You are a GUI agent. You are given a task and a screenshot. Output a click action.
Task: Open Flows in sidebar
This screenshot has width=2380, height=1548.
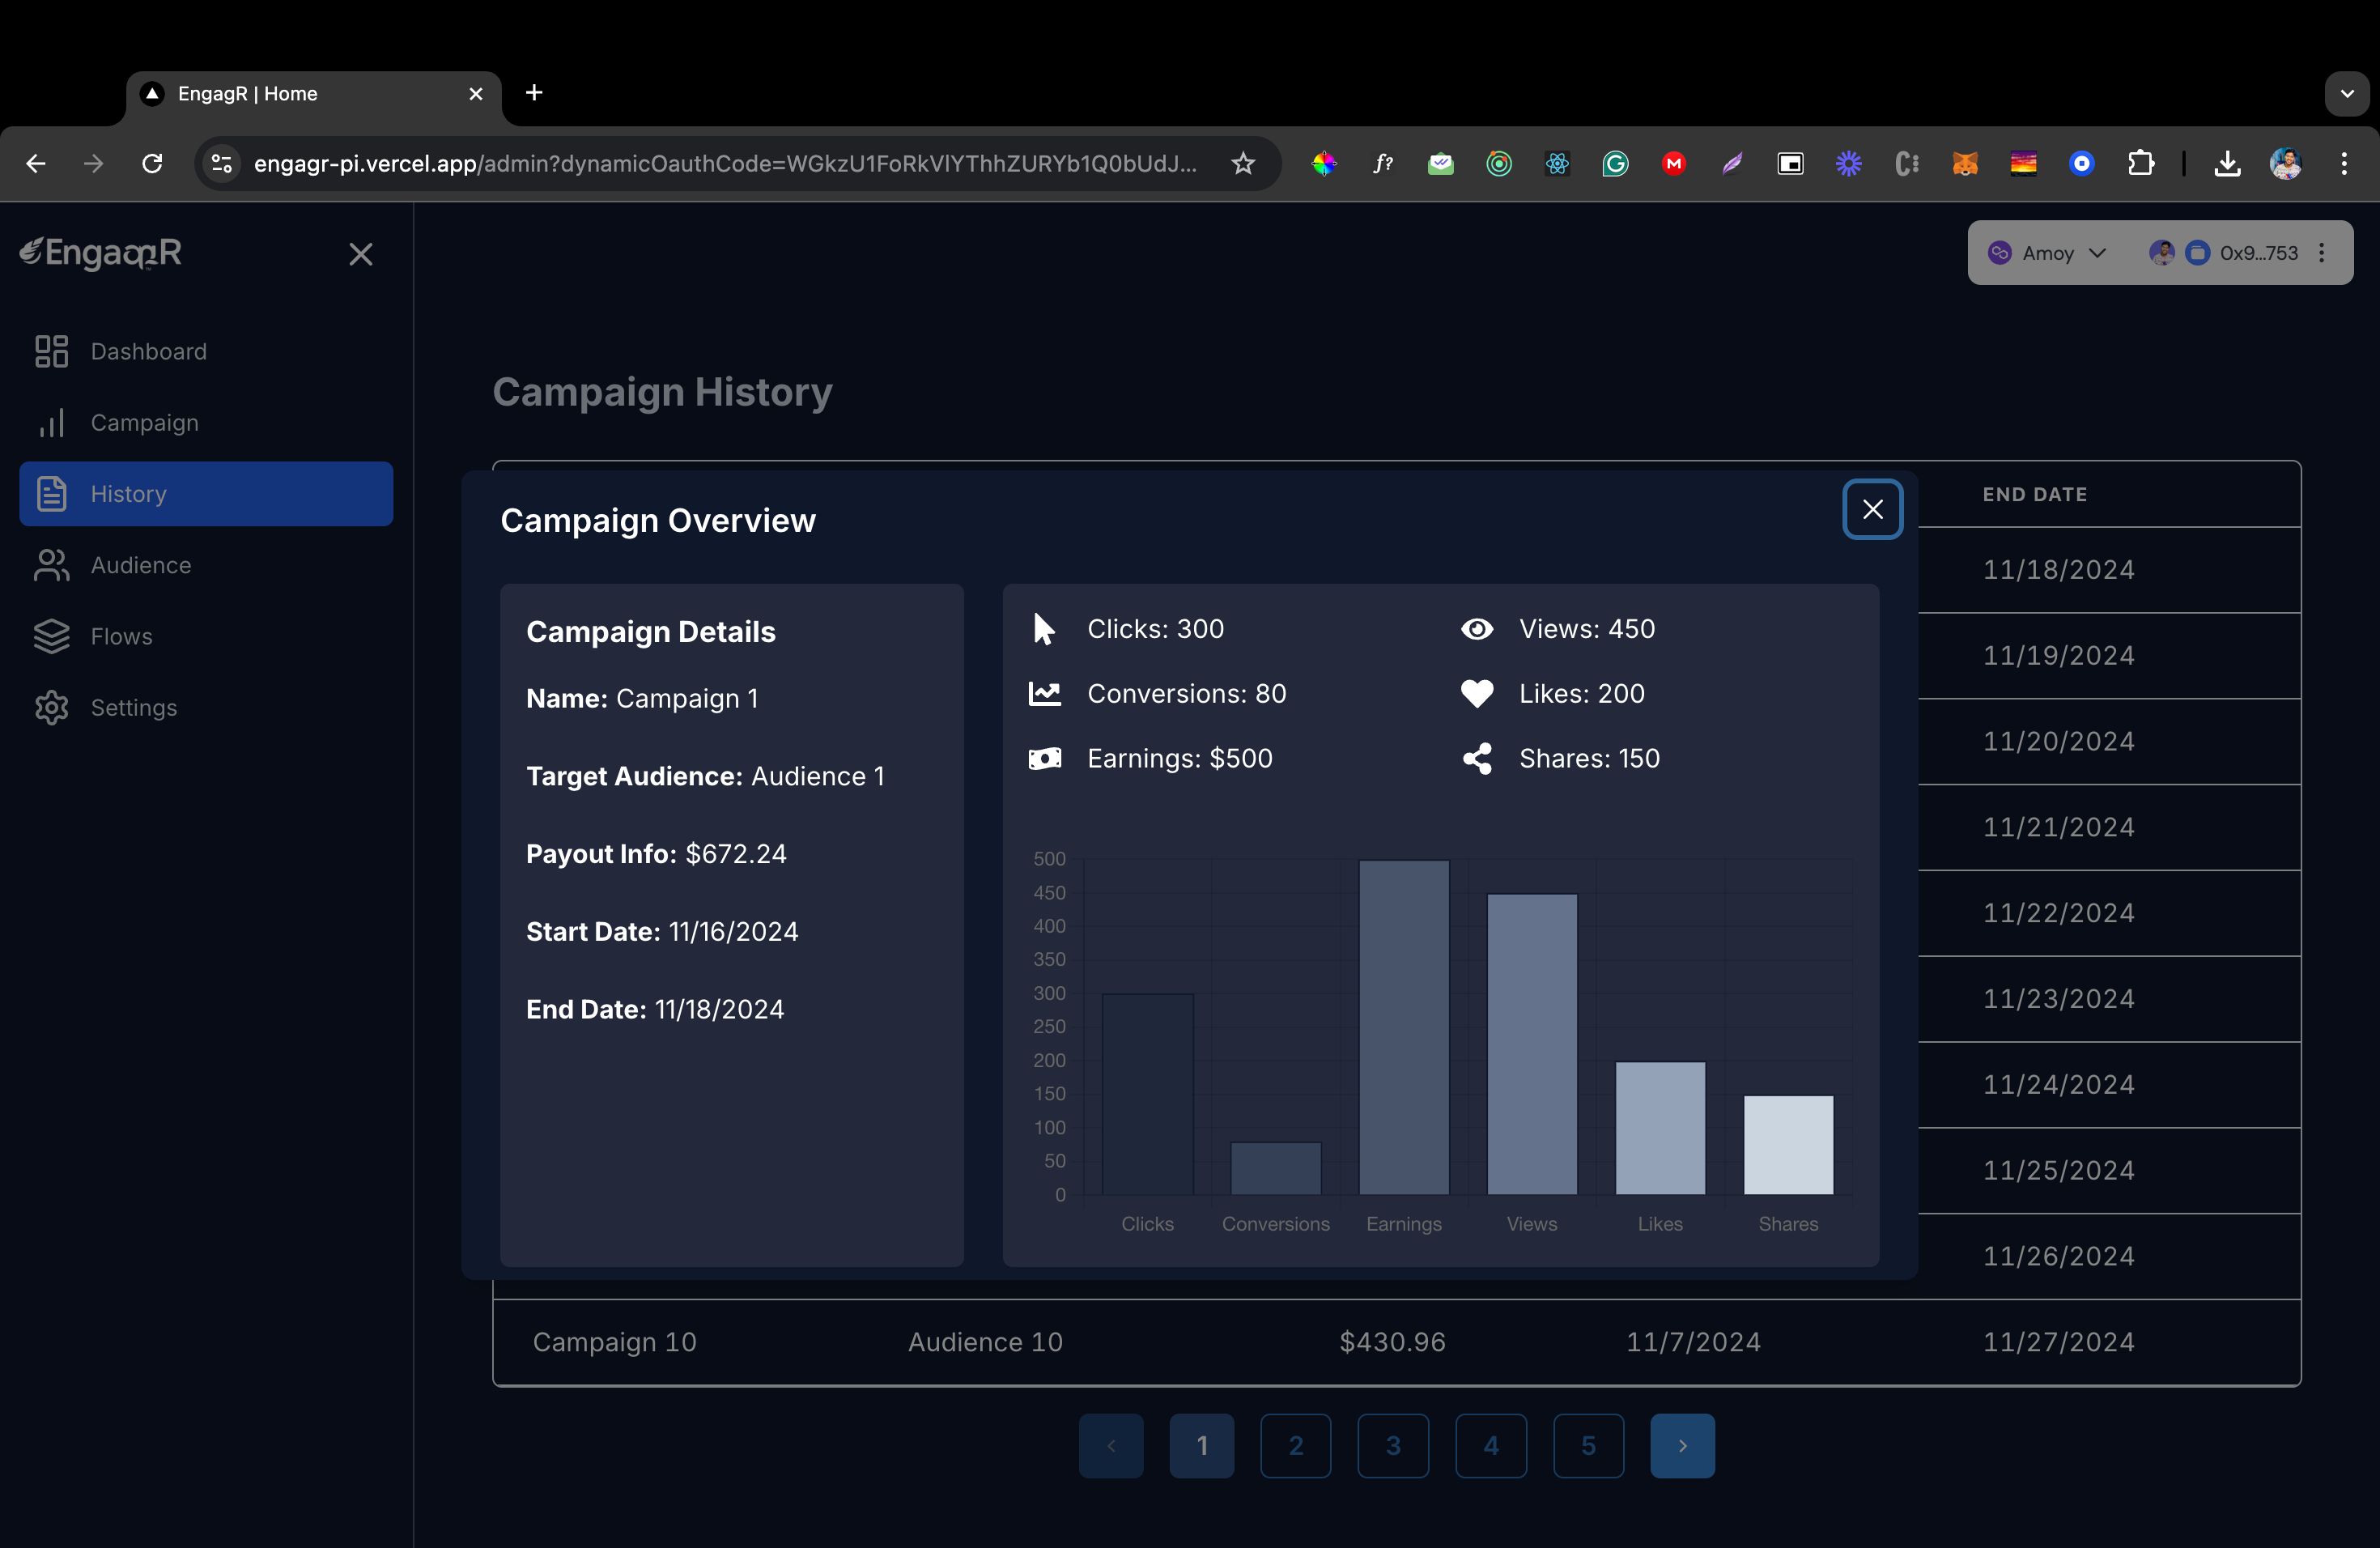point(206,636)
